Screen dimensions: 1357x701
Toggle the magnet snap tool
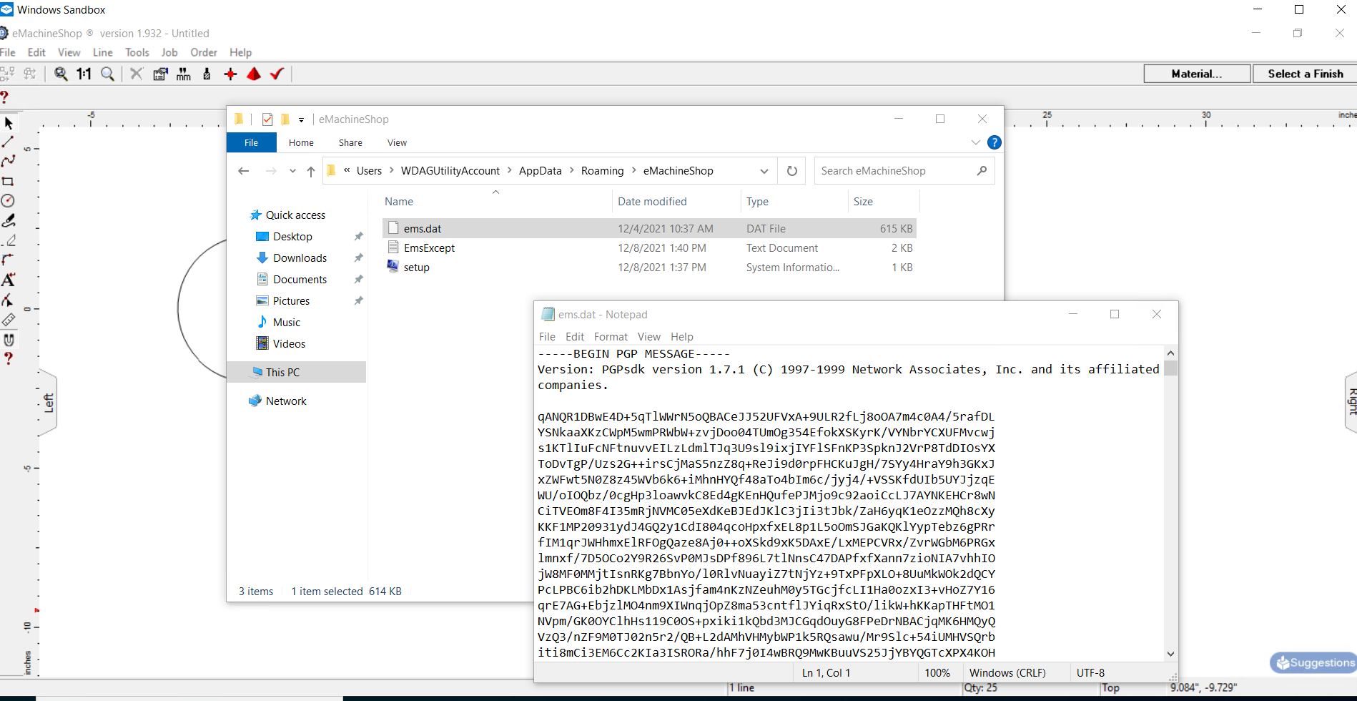(9, 340)
